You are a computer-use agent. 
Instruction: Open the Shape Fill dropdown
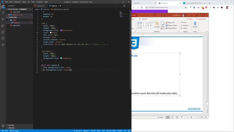(x=170, y=22)
